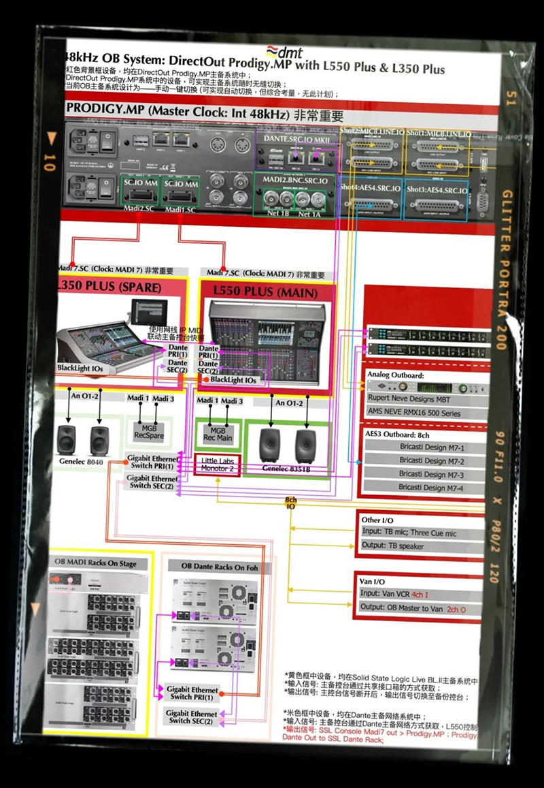Click the 'Van I/O' heading

(x=372, y=581)
